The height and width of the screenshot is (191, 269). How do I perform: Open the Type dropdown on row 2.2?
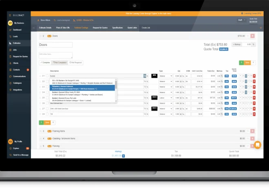tap(165, 81)
